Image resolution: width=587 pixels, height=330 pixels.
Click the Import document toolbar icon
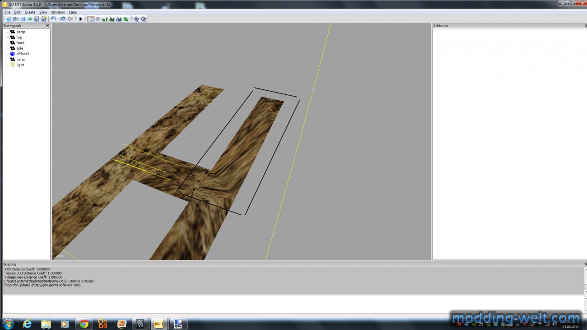tap(53, 19)
